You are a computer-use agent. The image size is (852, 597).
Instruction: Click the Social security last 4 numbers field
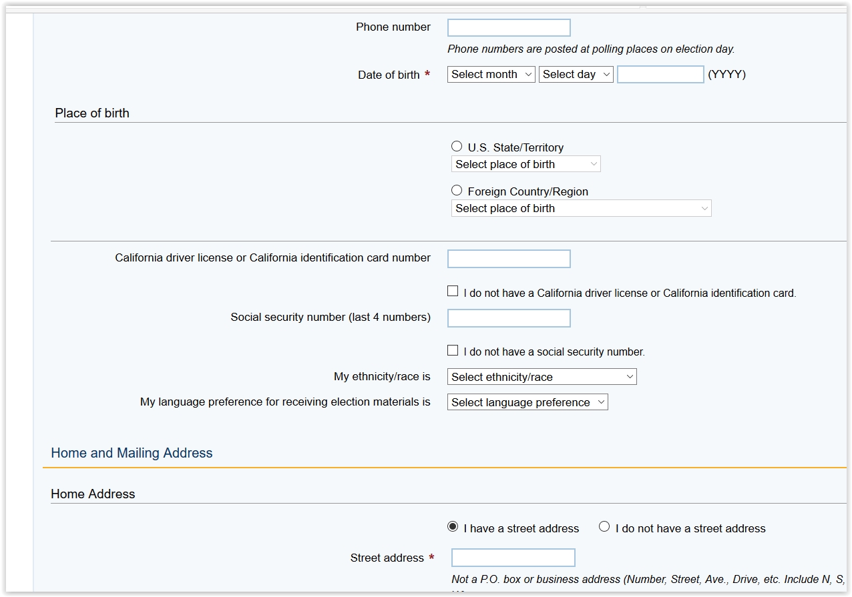click(509, 318)
